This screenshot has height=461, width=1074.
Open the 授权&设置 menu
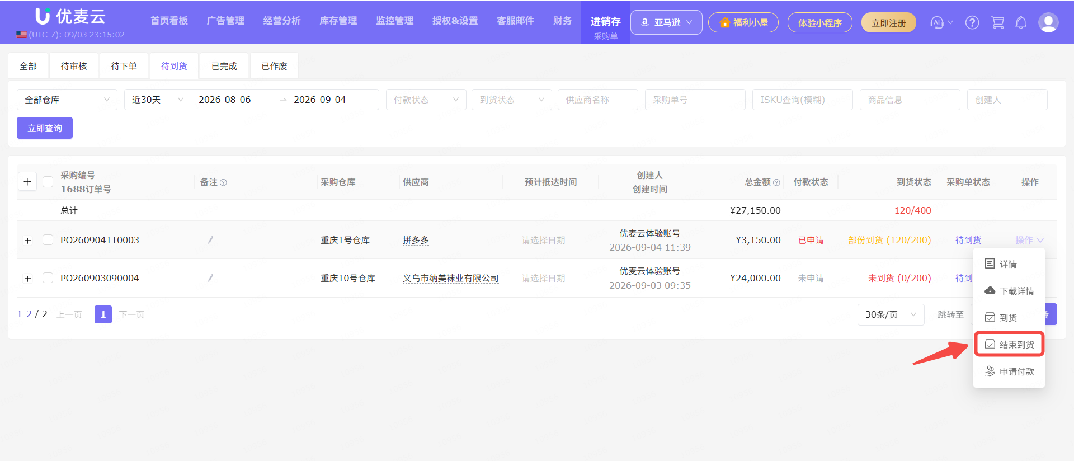coord(455,21)
